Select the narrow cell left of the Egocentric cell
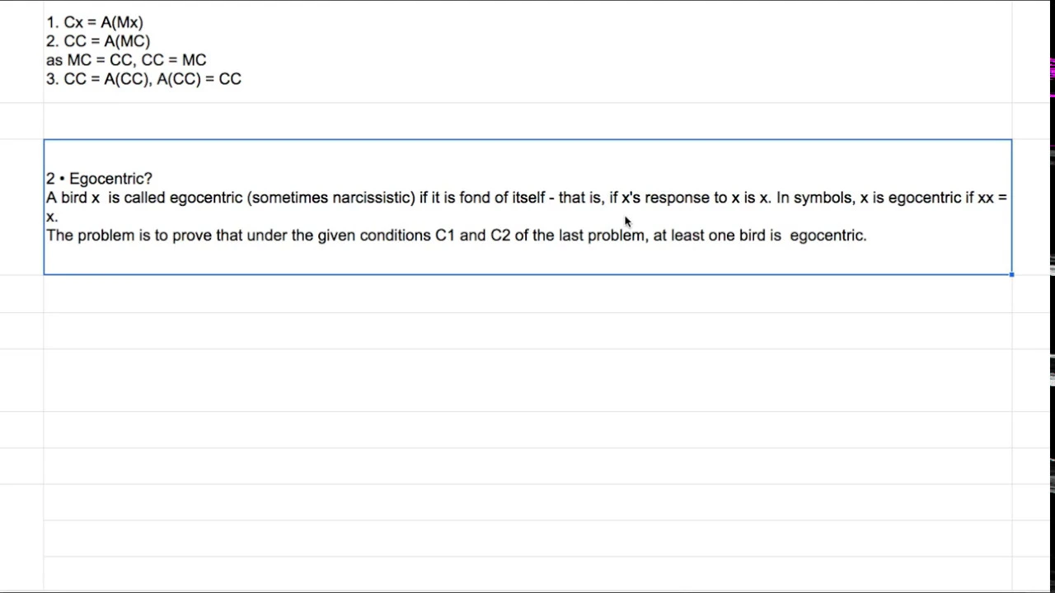The width and height of the screenshot is (1055, 593). 21,207
